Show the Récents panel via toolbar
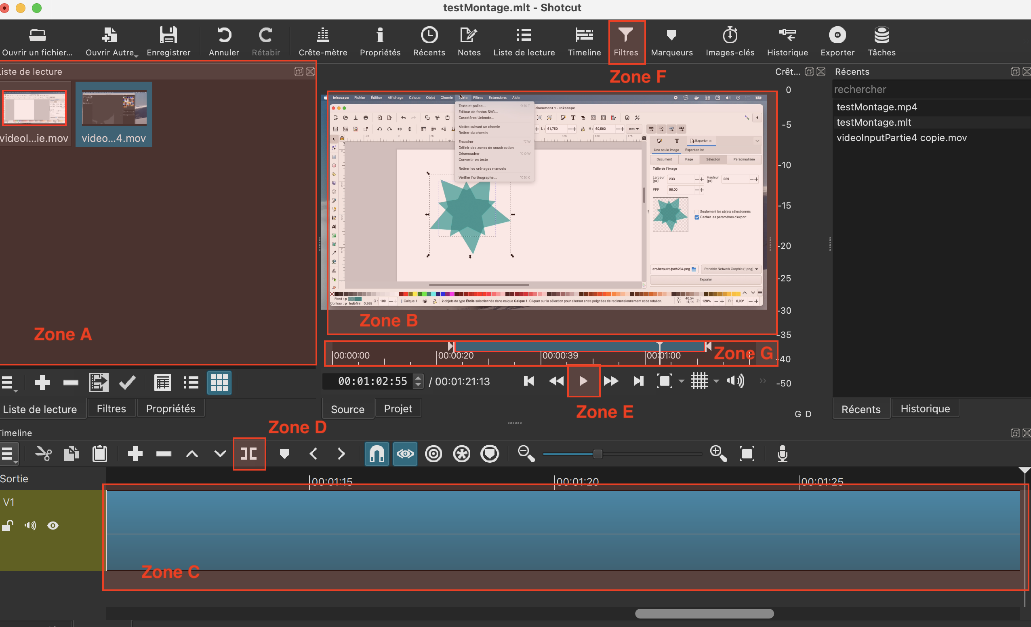Viewport: 1031px width, 627px height. (x=429, y=42)
